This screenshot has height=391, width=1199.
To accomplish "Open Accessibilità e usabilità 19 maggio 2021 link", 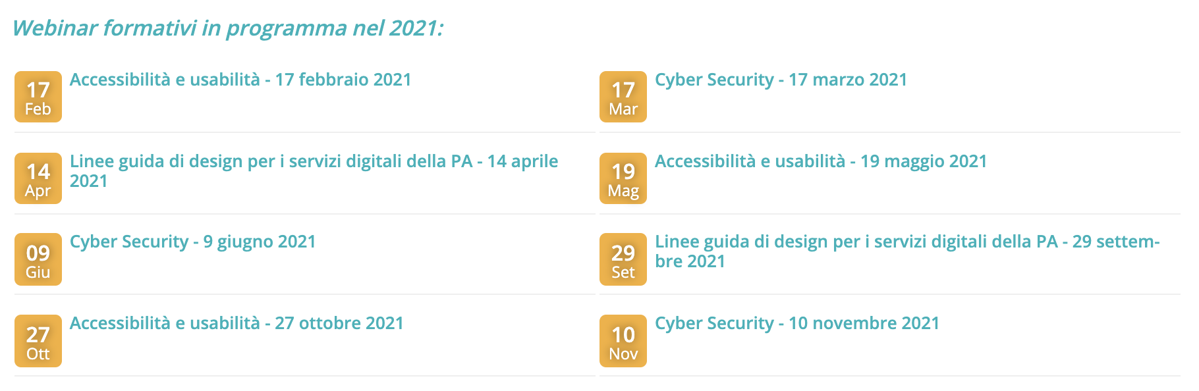I will pos(821,161).
